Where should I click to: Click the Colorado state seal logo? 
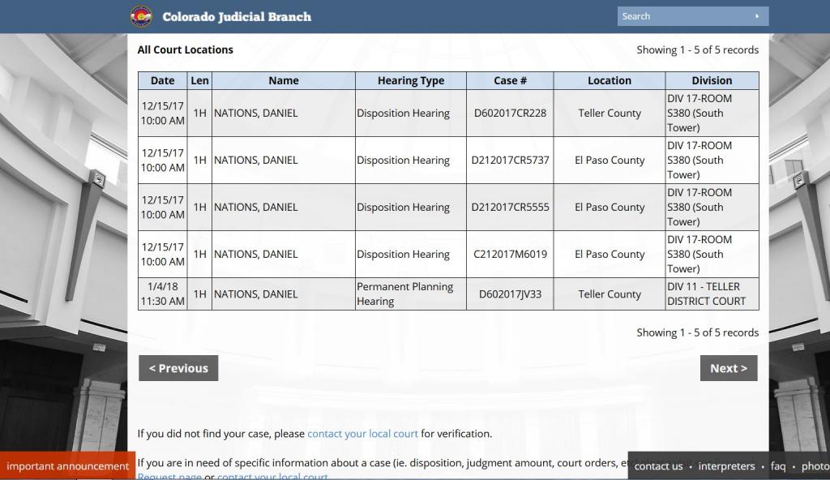141,16
